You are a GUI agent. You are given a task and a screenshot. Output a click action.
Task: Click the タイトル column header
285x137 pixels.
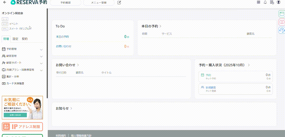tap(106, 72)
